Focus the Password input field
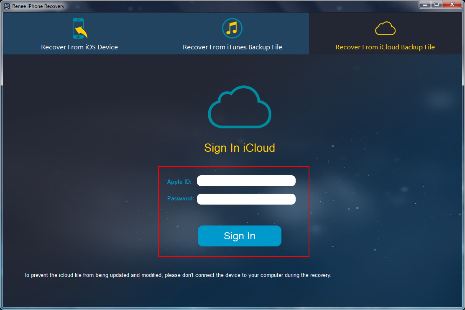The height and width of the screenshot is (310, 465). click(x=246, y=199)
